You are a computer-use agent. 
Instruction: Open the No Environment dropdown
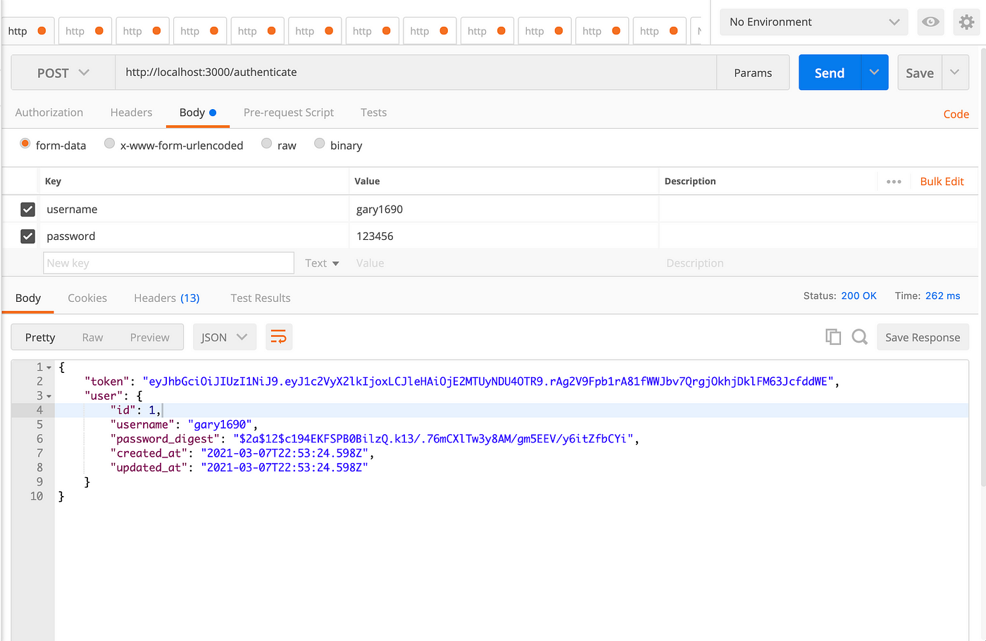[x=813, y=22]
